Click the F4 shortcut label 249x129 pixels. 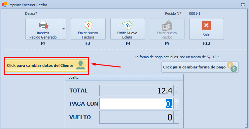(128, 44)
